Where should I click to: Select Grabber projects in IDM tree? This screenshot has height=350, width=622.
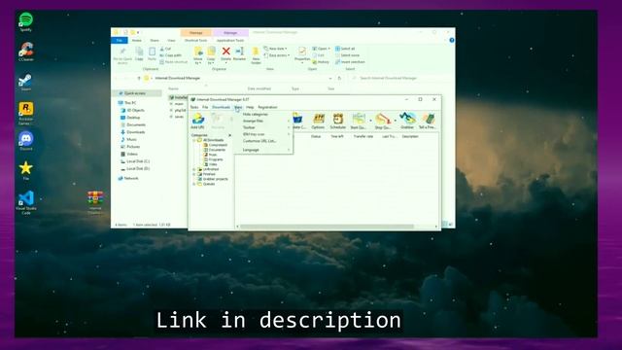[x=213, y=179]
